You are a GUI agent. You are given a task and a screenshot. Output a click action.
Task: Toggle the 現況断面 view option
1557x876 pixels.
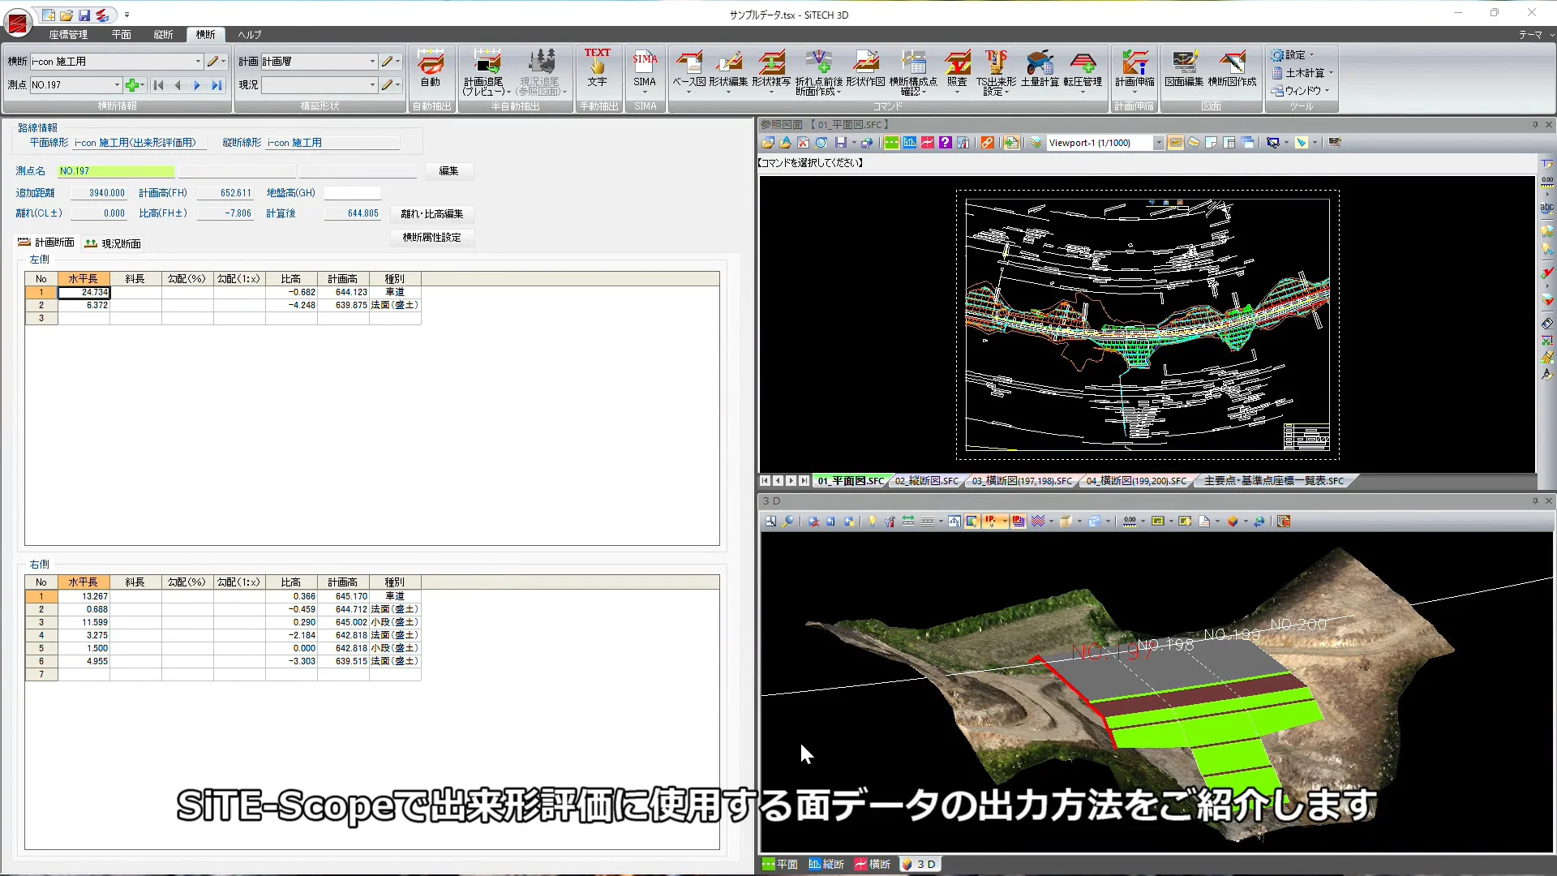click(113, 243)
